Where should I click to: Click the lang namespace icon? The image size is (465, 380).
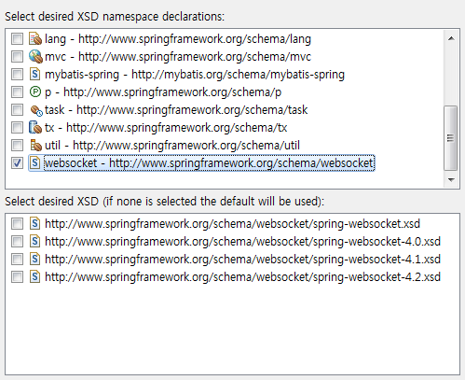(35, 39)
